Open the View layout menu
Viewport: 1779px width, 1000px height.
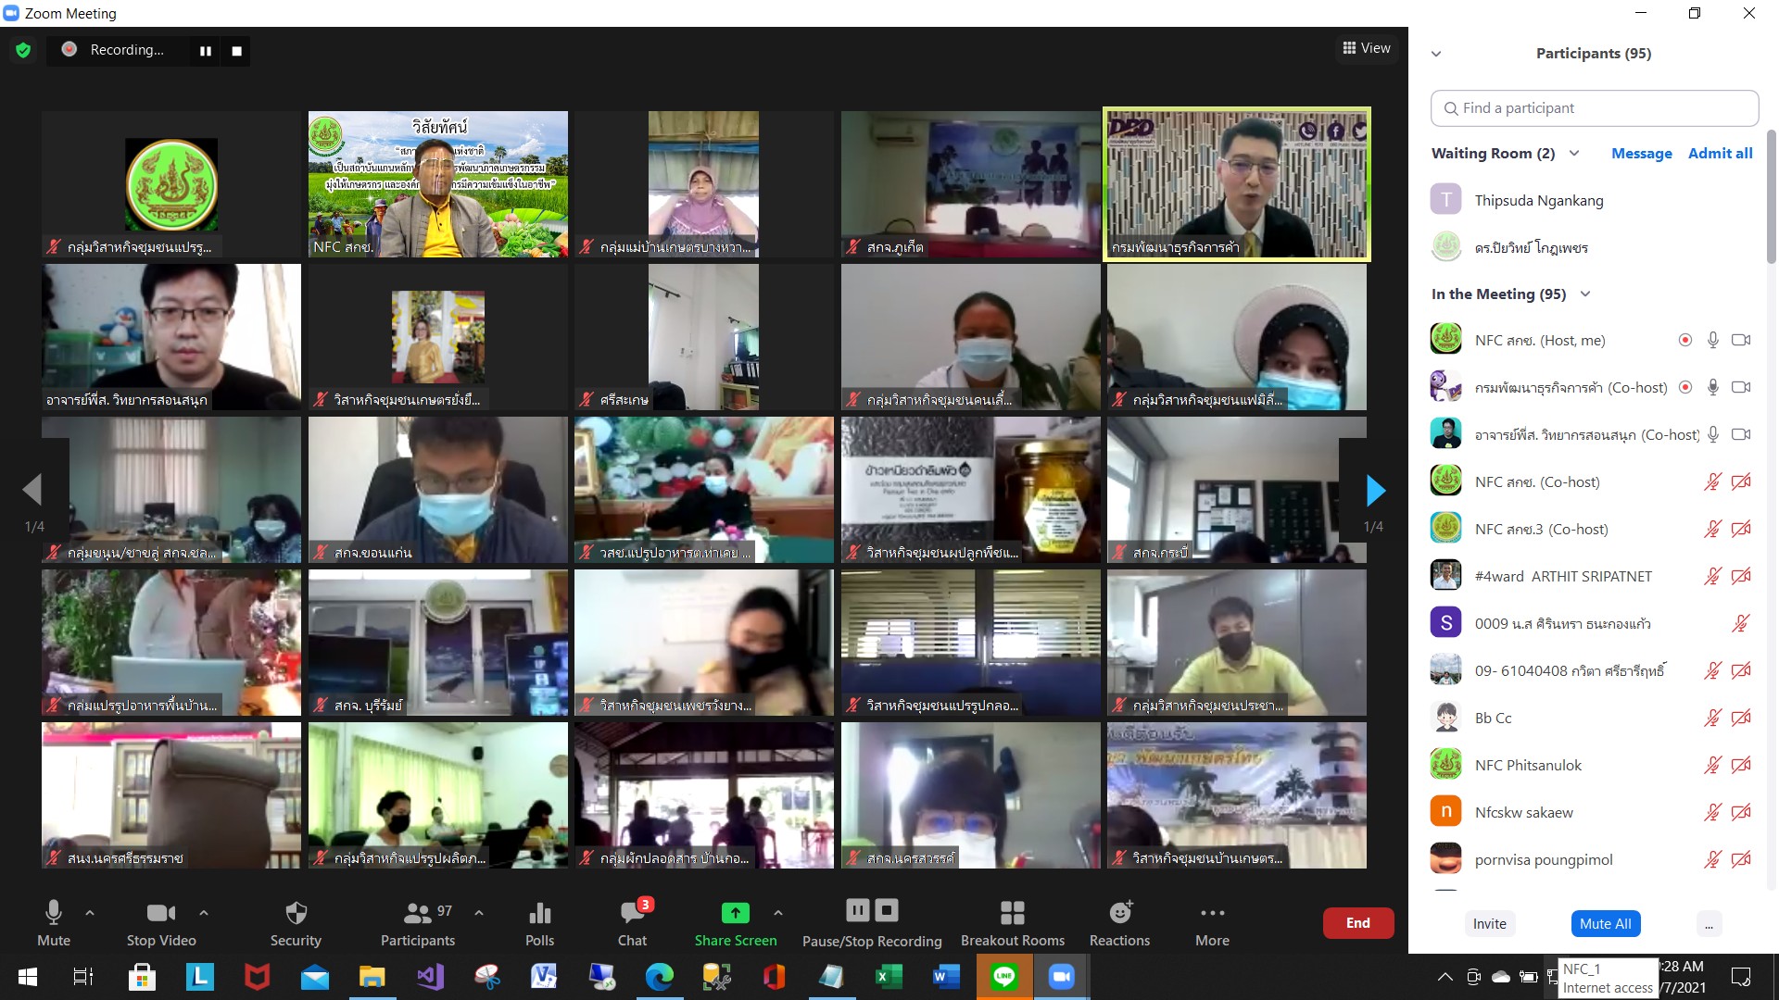tap(1367, 48)
